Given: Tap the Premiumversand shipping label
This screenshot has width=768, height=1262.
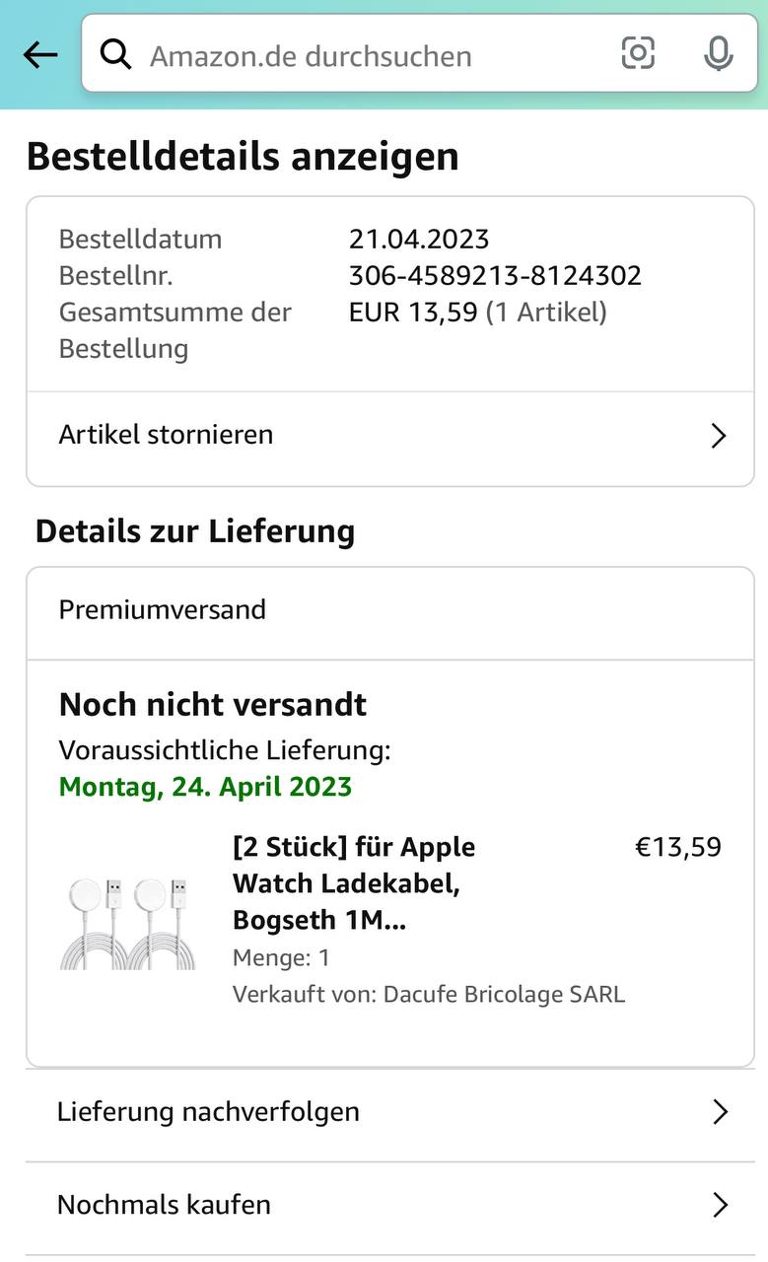Looking at the screenshot, I should click(163, 609).
